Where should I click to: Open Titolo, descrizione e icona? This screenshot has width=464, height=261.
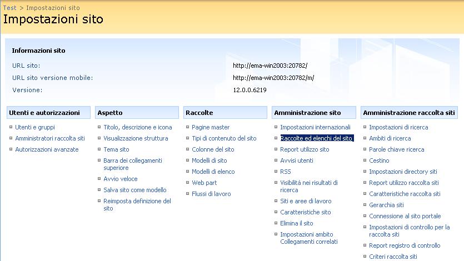tap(138, 127)
